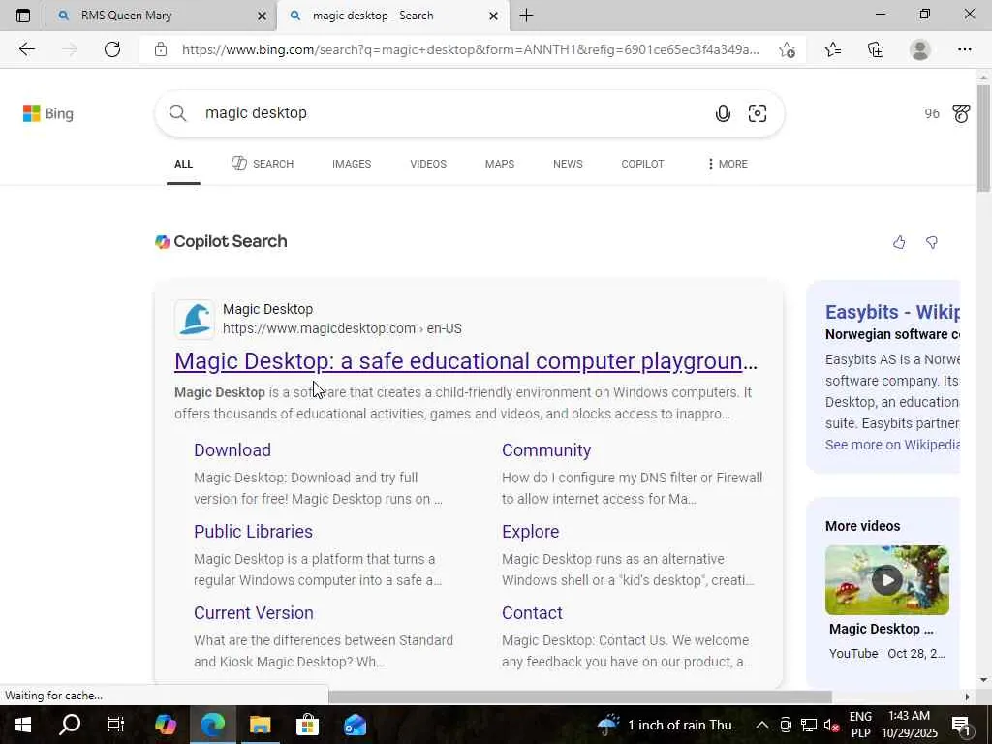992x744 pixels.
Task: Open the taskbar clock and date
Action: point(910,725)
